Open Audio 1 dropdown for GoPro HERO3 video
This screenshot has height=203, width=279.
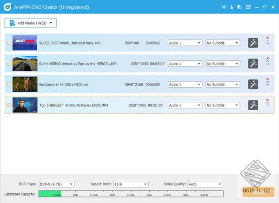[185, 64]
